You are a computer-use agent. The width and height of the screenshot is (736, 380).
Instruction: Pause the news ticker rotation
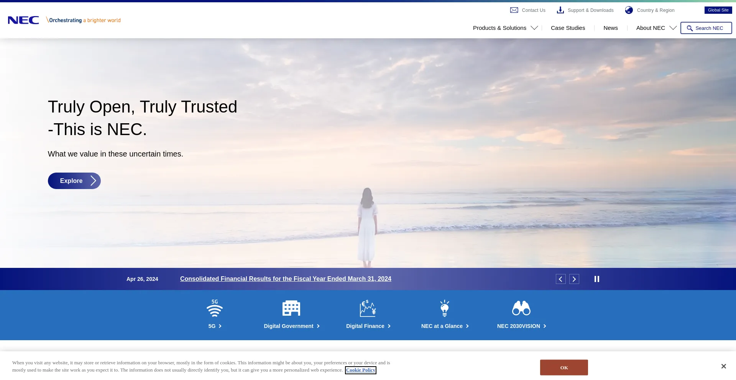coord(596,279)
